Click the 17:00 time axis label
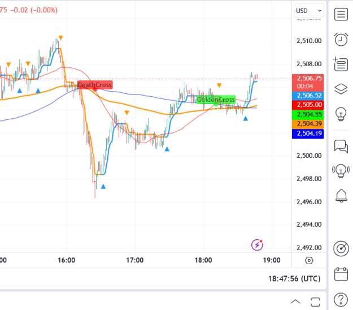 [134, 260]
